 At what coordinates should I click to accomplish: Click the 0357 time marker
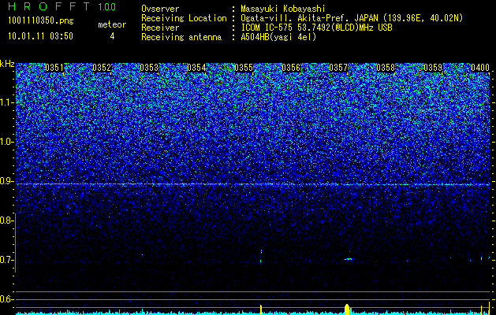(338, 68)
